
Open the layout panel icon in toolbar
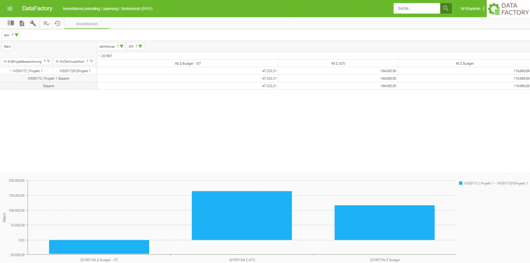point(11,23)
